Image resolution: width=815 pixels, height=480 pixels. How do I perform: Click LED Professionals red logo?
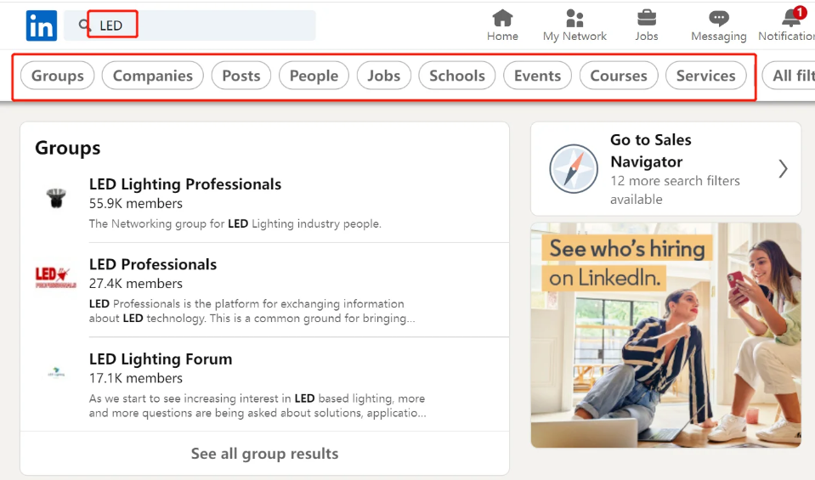click(x=55, y=278)
